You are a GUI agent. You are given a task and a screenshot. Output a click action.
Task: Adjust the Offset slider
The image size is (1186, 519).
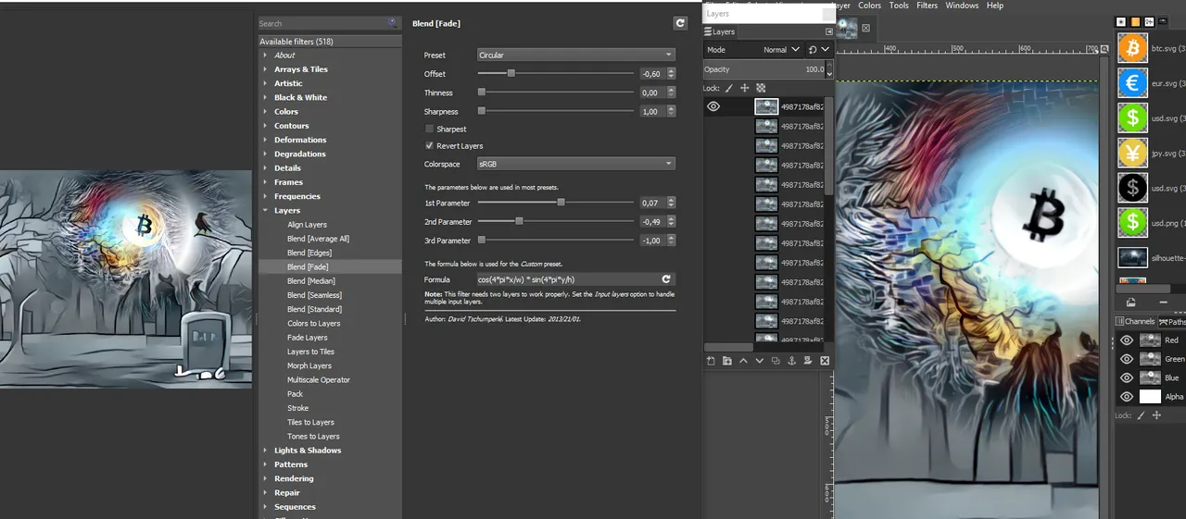click(556, 73)
